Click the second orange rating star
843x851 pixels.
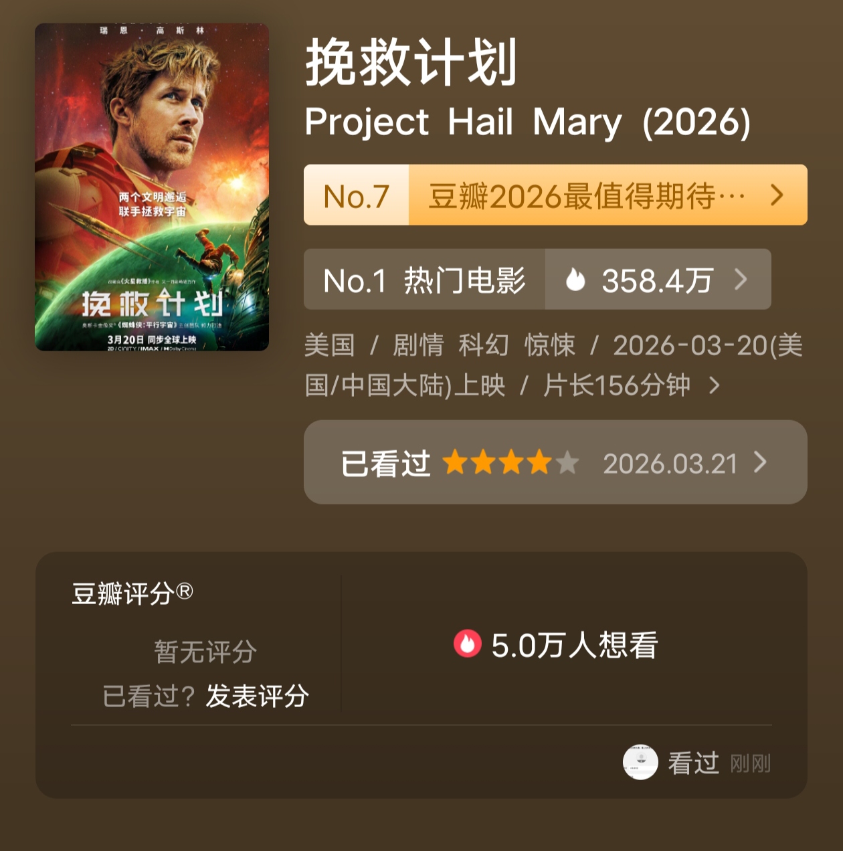[483, 462]
